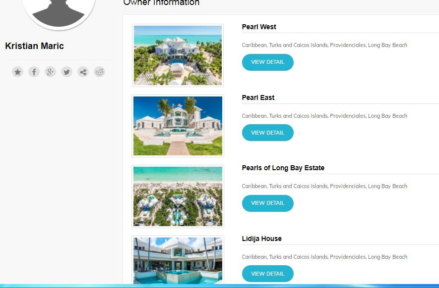The height and width of the screenshot is (288, 439).
Task: Click the Pearl East title
Action: click(x=258, y=97)
